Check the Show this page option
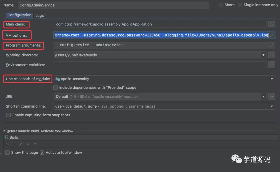The height and width of the screenshot is (172, 280). pos(8,153)
